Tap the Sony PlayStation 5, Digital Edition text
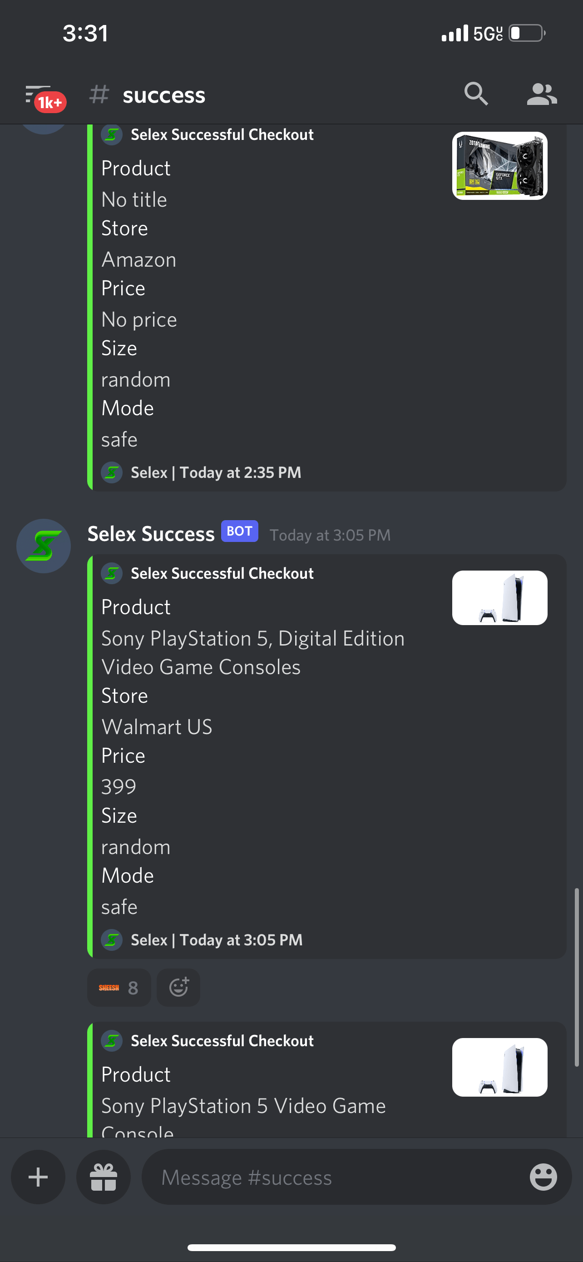Image resolution: width=583 pixels, height=1262 pixels. (x=252, y=638)
